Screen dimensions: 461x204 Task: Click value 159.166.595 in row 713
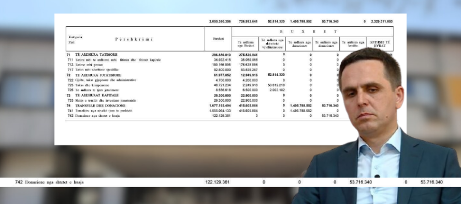click(x=221, y=65)
